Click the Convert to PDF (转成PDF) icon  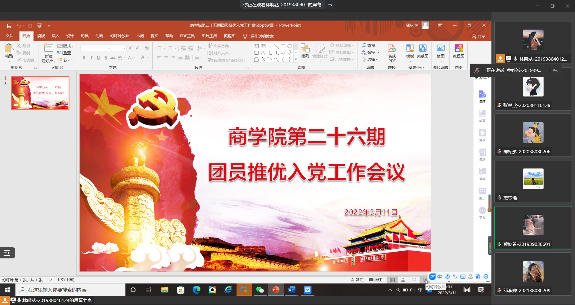(392, 48)
